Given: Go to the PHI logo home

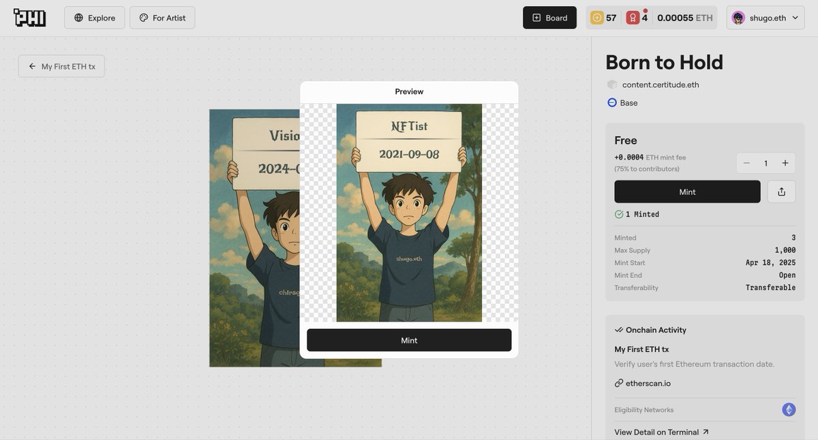Looking at the screenshot, I should 29,18.
